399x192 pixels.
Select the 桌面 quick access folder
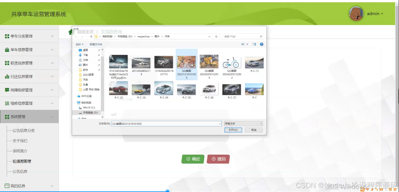(x=85, y=50)
